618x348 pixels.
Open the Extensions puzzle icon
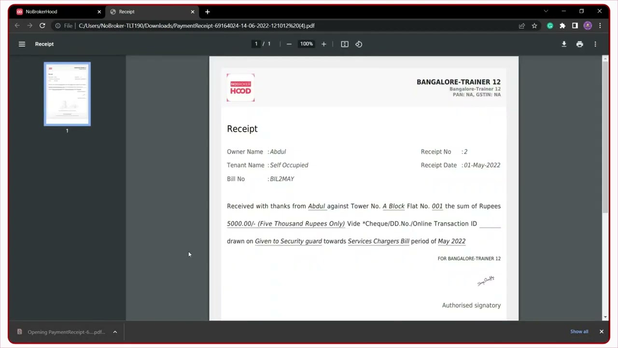click(x=562, y=26)
